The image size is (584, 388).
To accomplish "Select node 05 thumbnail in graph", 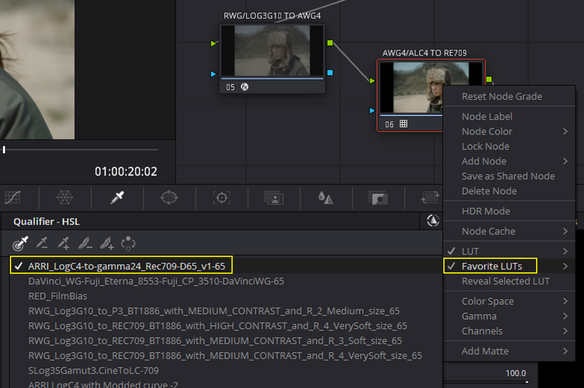I will tap(272, 50).
